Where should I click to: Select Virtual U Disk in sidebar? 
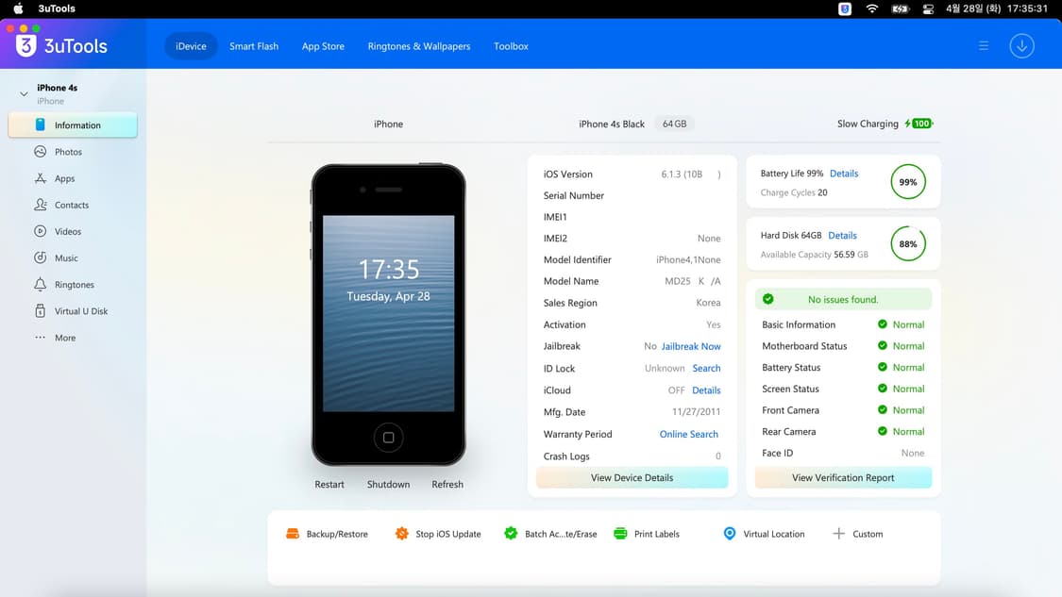tap(80, 311)
